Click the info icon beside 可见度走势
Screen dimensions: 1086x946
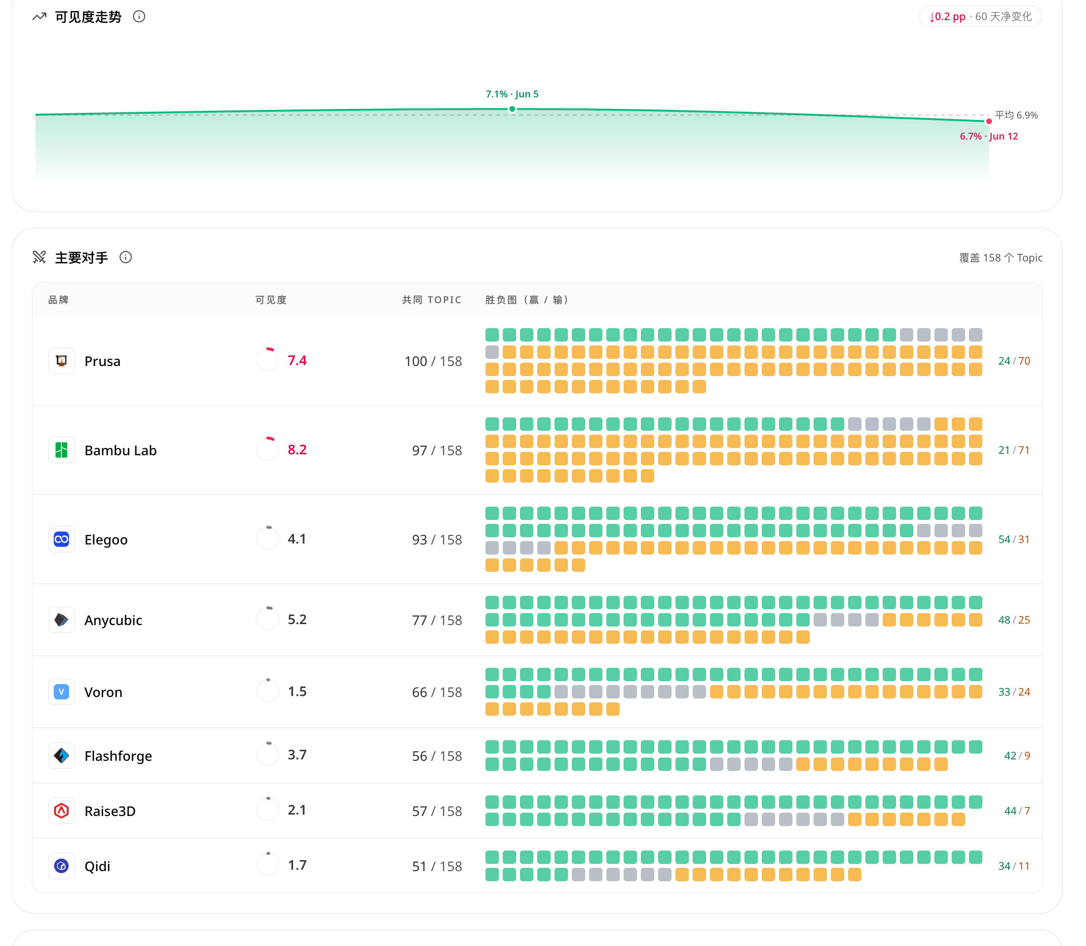point(139,17)
